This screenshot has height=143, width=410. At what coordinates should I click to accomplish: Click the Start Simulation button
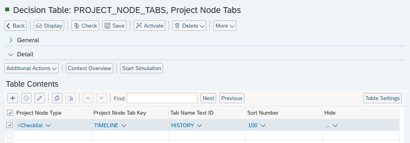pyautogui.click(x=142, y=68)
